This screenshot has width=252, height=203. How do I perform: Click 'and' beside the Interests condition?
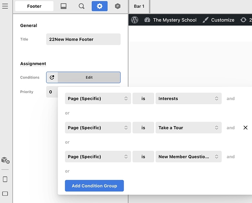coord(231,98)
